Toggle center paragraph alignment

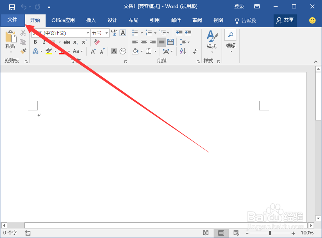144,41
